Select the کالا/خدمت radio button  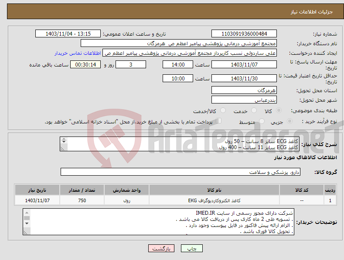223,110
